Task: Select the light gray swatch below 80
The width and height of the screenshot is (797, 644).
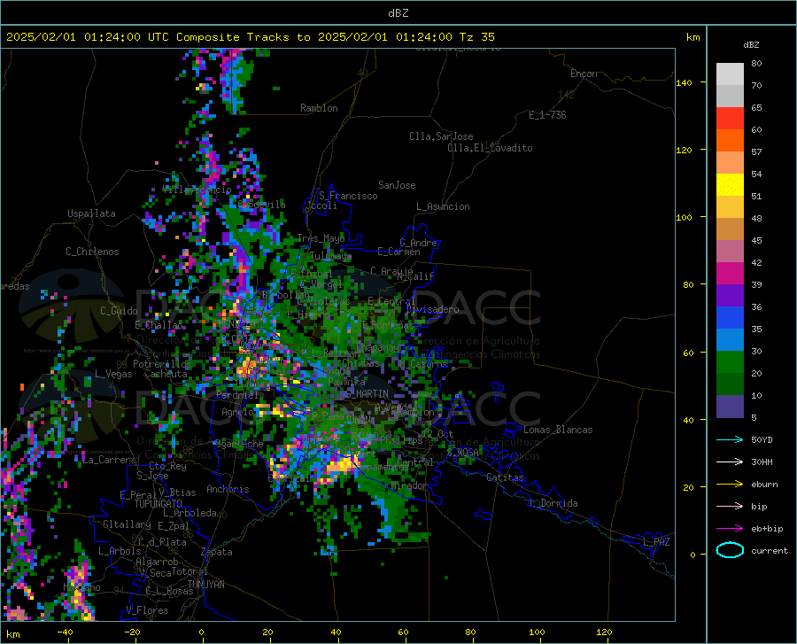Action: point(730,74)
